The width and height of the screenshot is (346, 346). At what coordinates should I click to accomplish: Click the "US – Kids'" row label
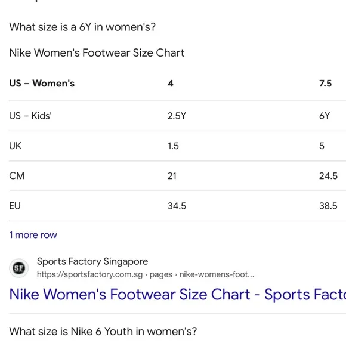click(x=30, y=116)
